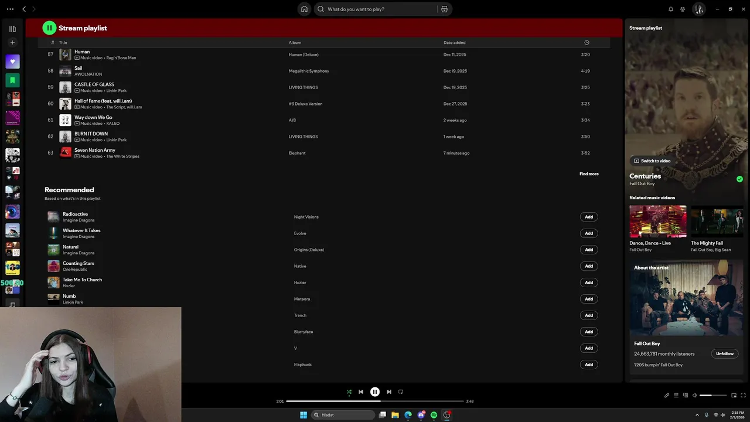Open Liked Songs in the sidebar
Screen dimensions: 750x422
coord(12,62)
